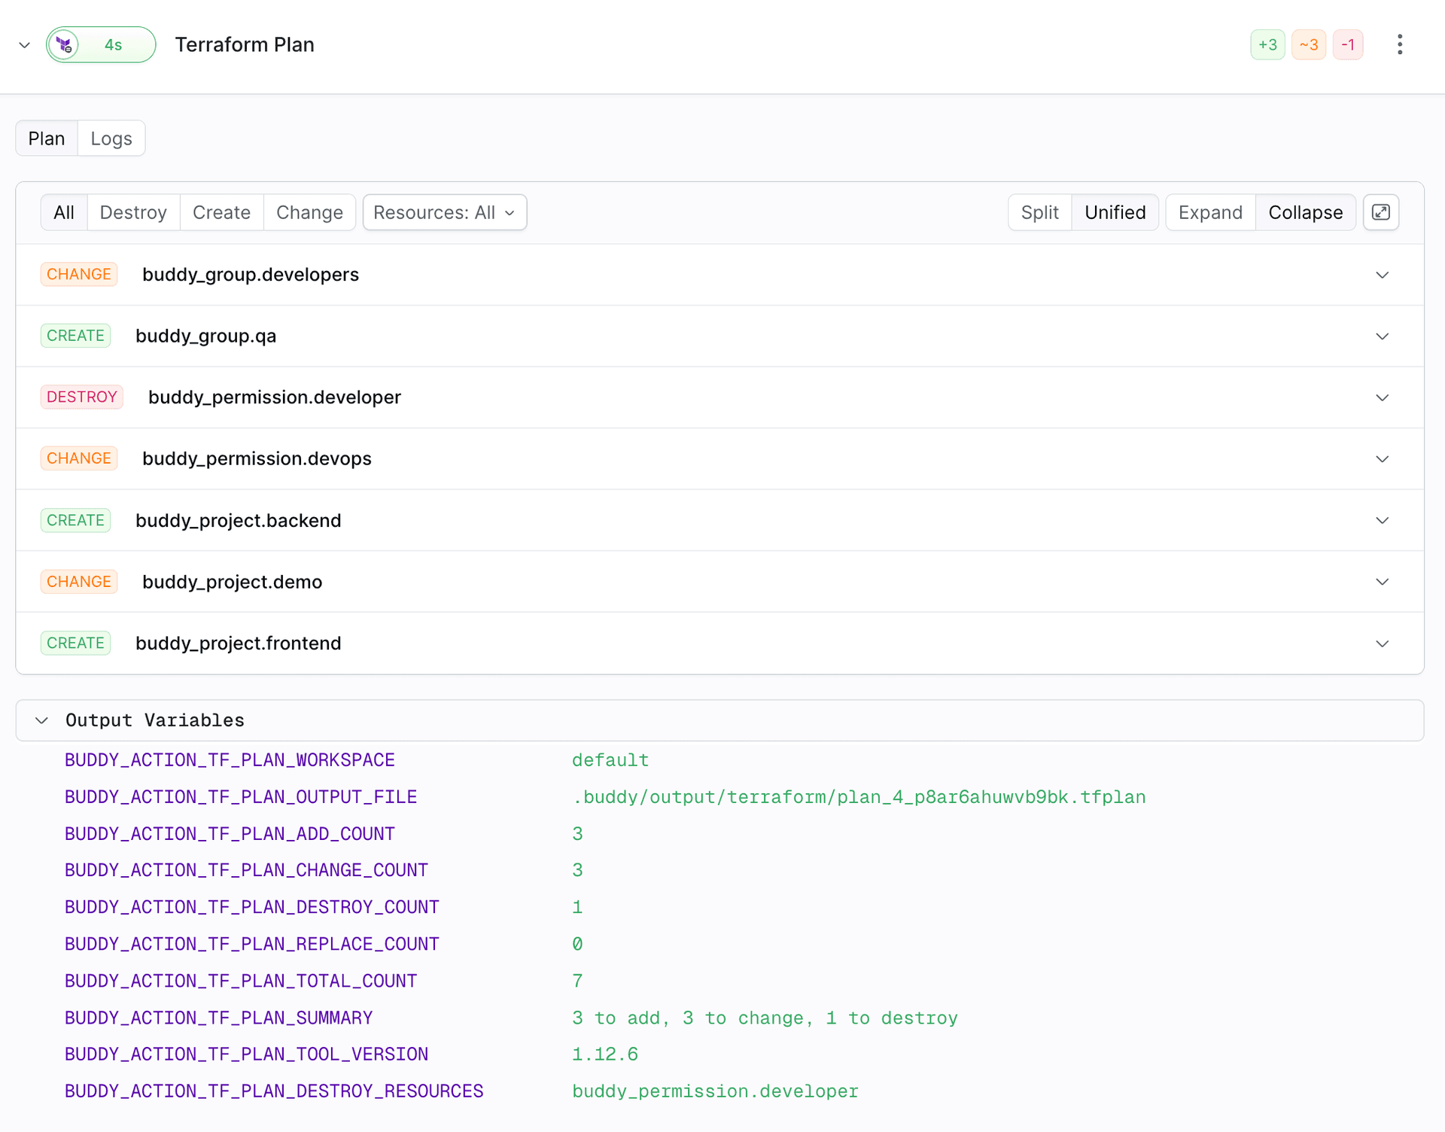Collapse the Terraform Plan action chevron
This screenshot has height=1132, width=1445.
(x=24, y=45)
